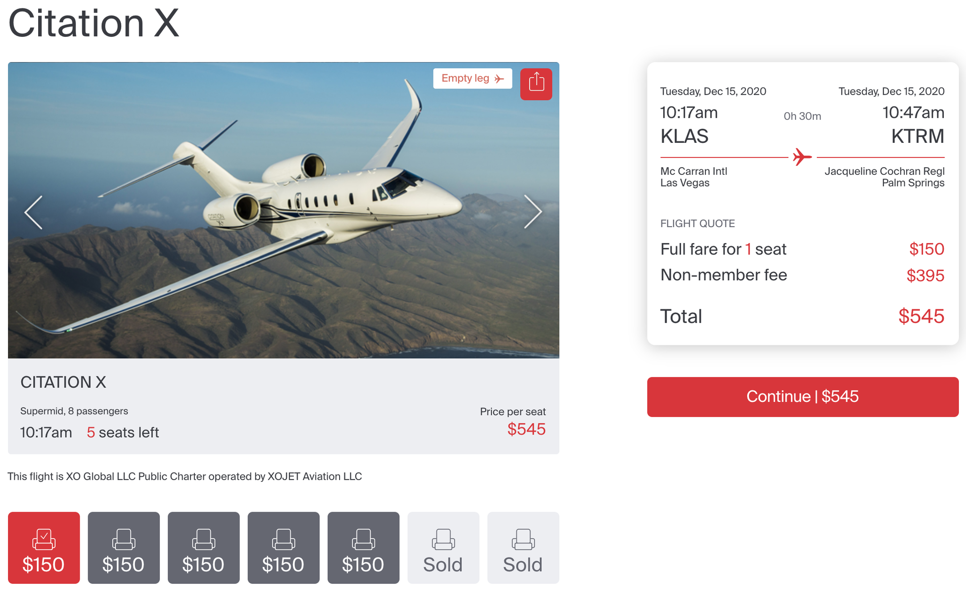Click the $545 price per seat label

tap(527, 429)
